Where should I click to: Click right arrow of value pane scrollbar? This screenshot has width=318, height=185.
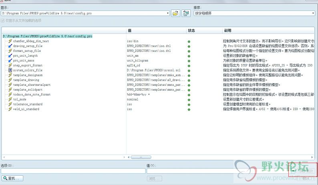tap(312, 157)
